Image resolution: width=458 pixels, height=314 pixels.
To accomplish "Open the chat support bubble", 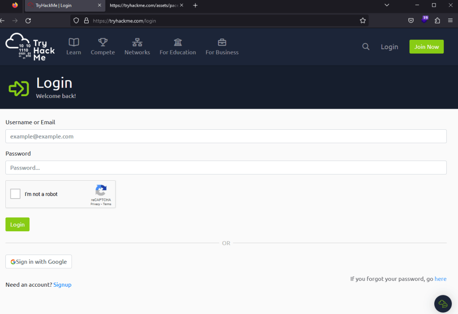I will (x=443, y=304).
